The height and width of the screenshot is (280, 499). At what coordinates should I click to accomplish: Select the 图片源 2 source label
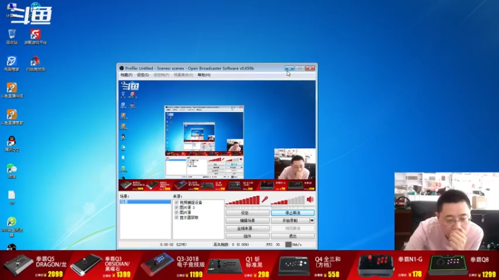(x=187, y=208)
